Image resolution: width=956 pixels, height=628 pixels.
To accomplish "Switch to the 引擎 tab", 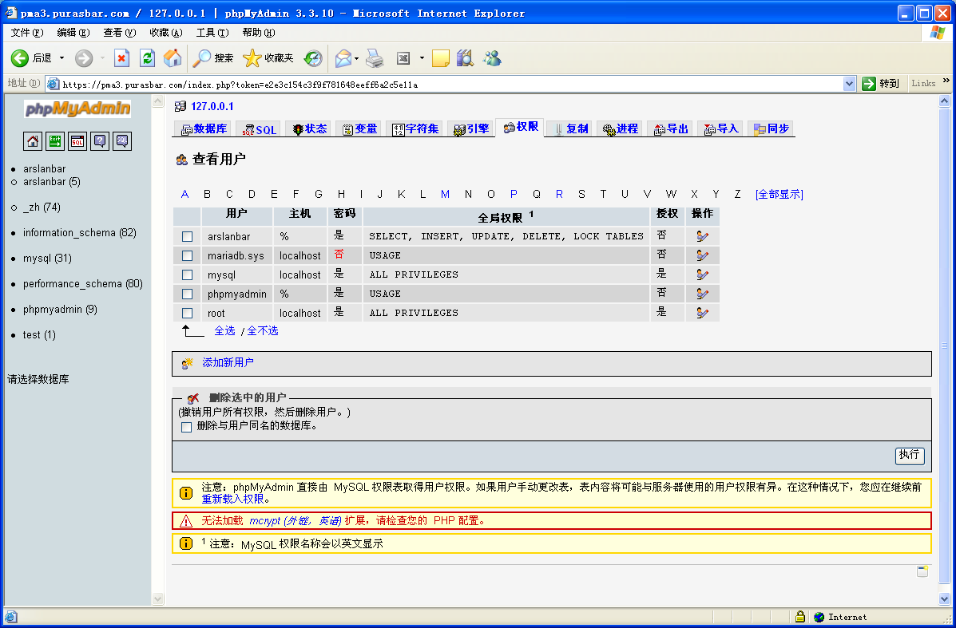I will click(x=470, y=128).
